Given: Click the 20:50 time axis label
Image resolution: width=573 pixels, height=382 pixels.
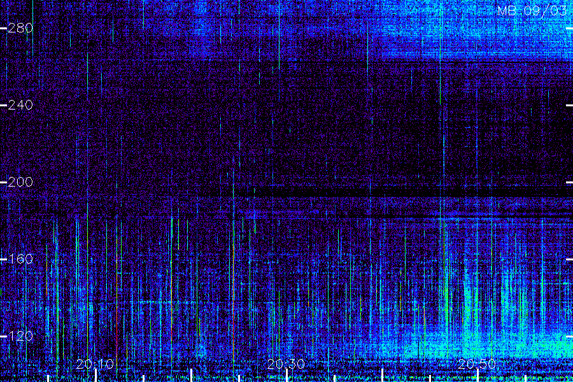Looking at the screenshot, I should coord(477,364).
